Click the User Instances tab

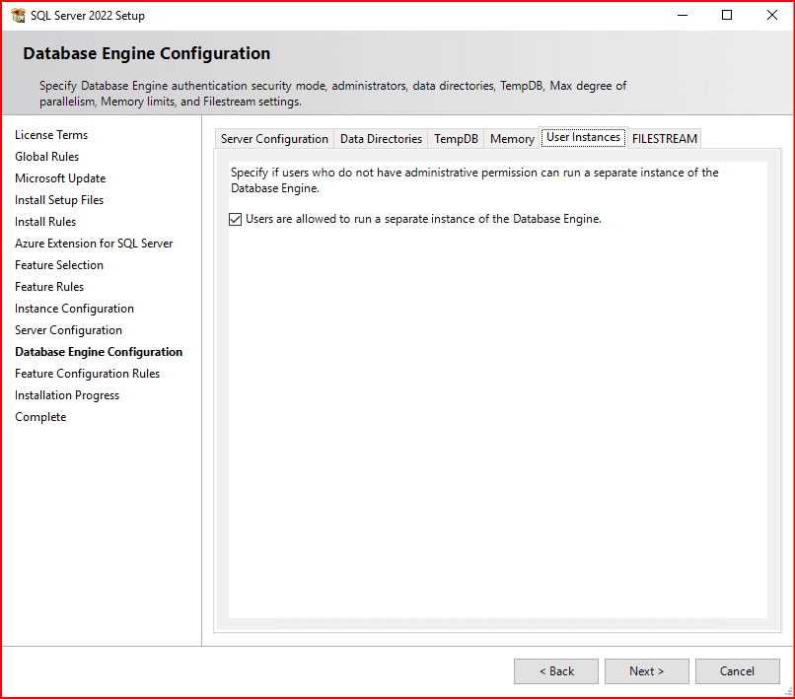pos(583,138)
